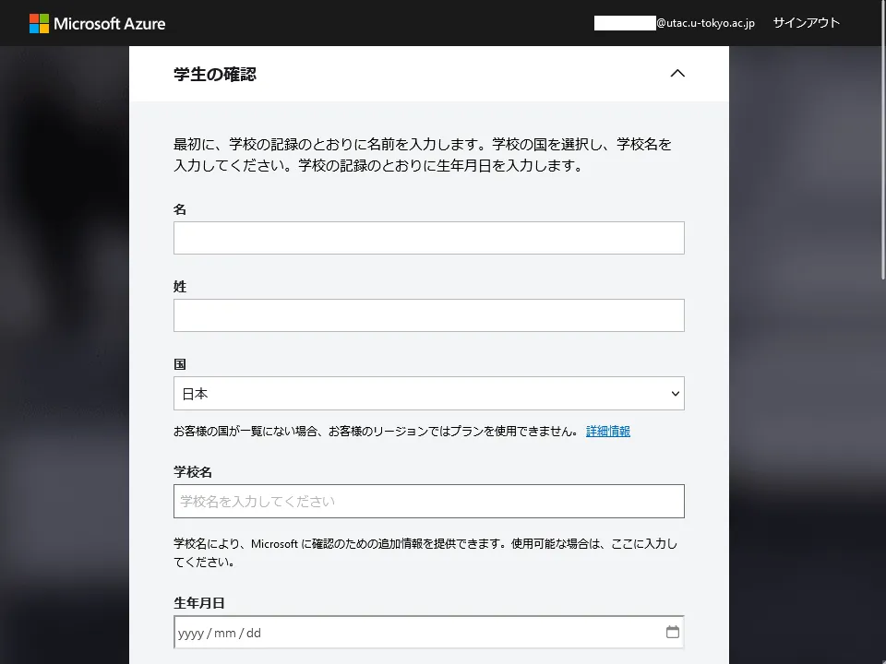Click the 国 field label
The image size is (886, 664).
point(180,365)
